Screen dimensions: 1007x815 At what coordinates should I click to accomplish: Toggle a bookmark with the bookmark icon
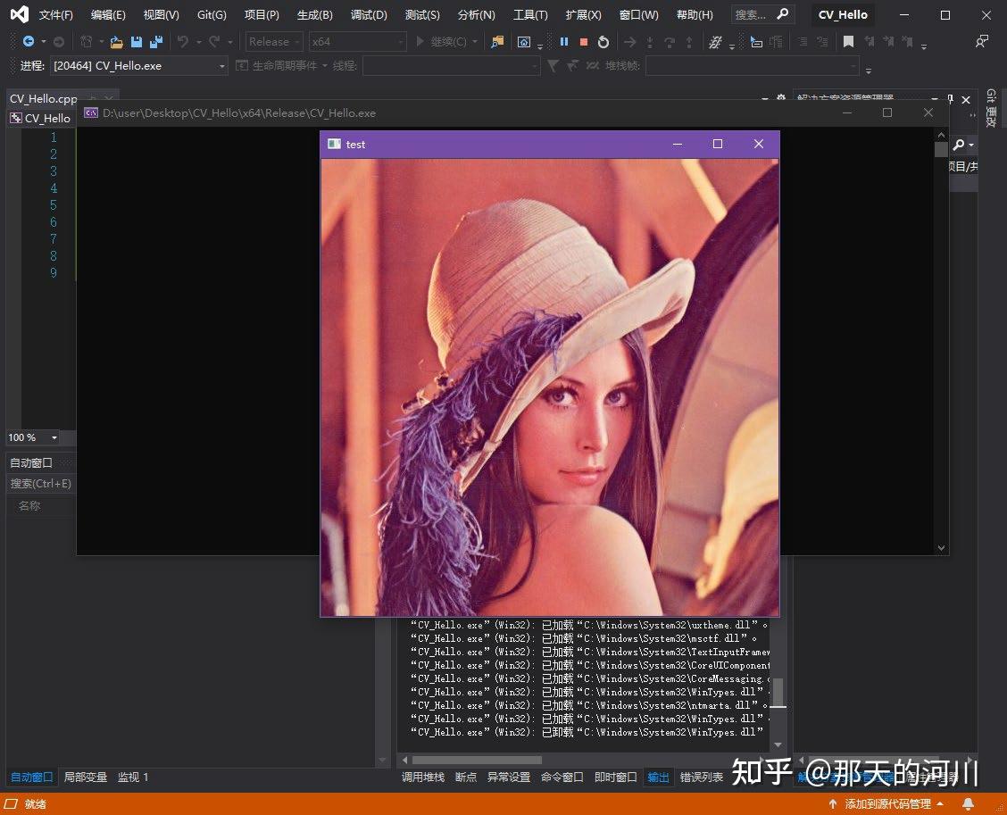click(x=849, y=42)
